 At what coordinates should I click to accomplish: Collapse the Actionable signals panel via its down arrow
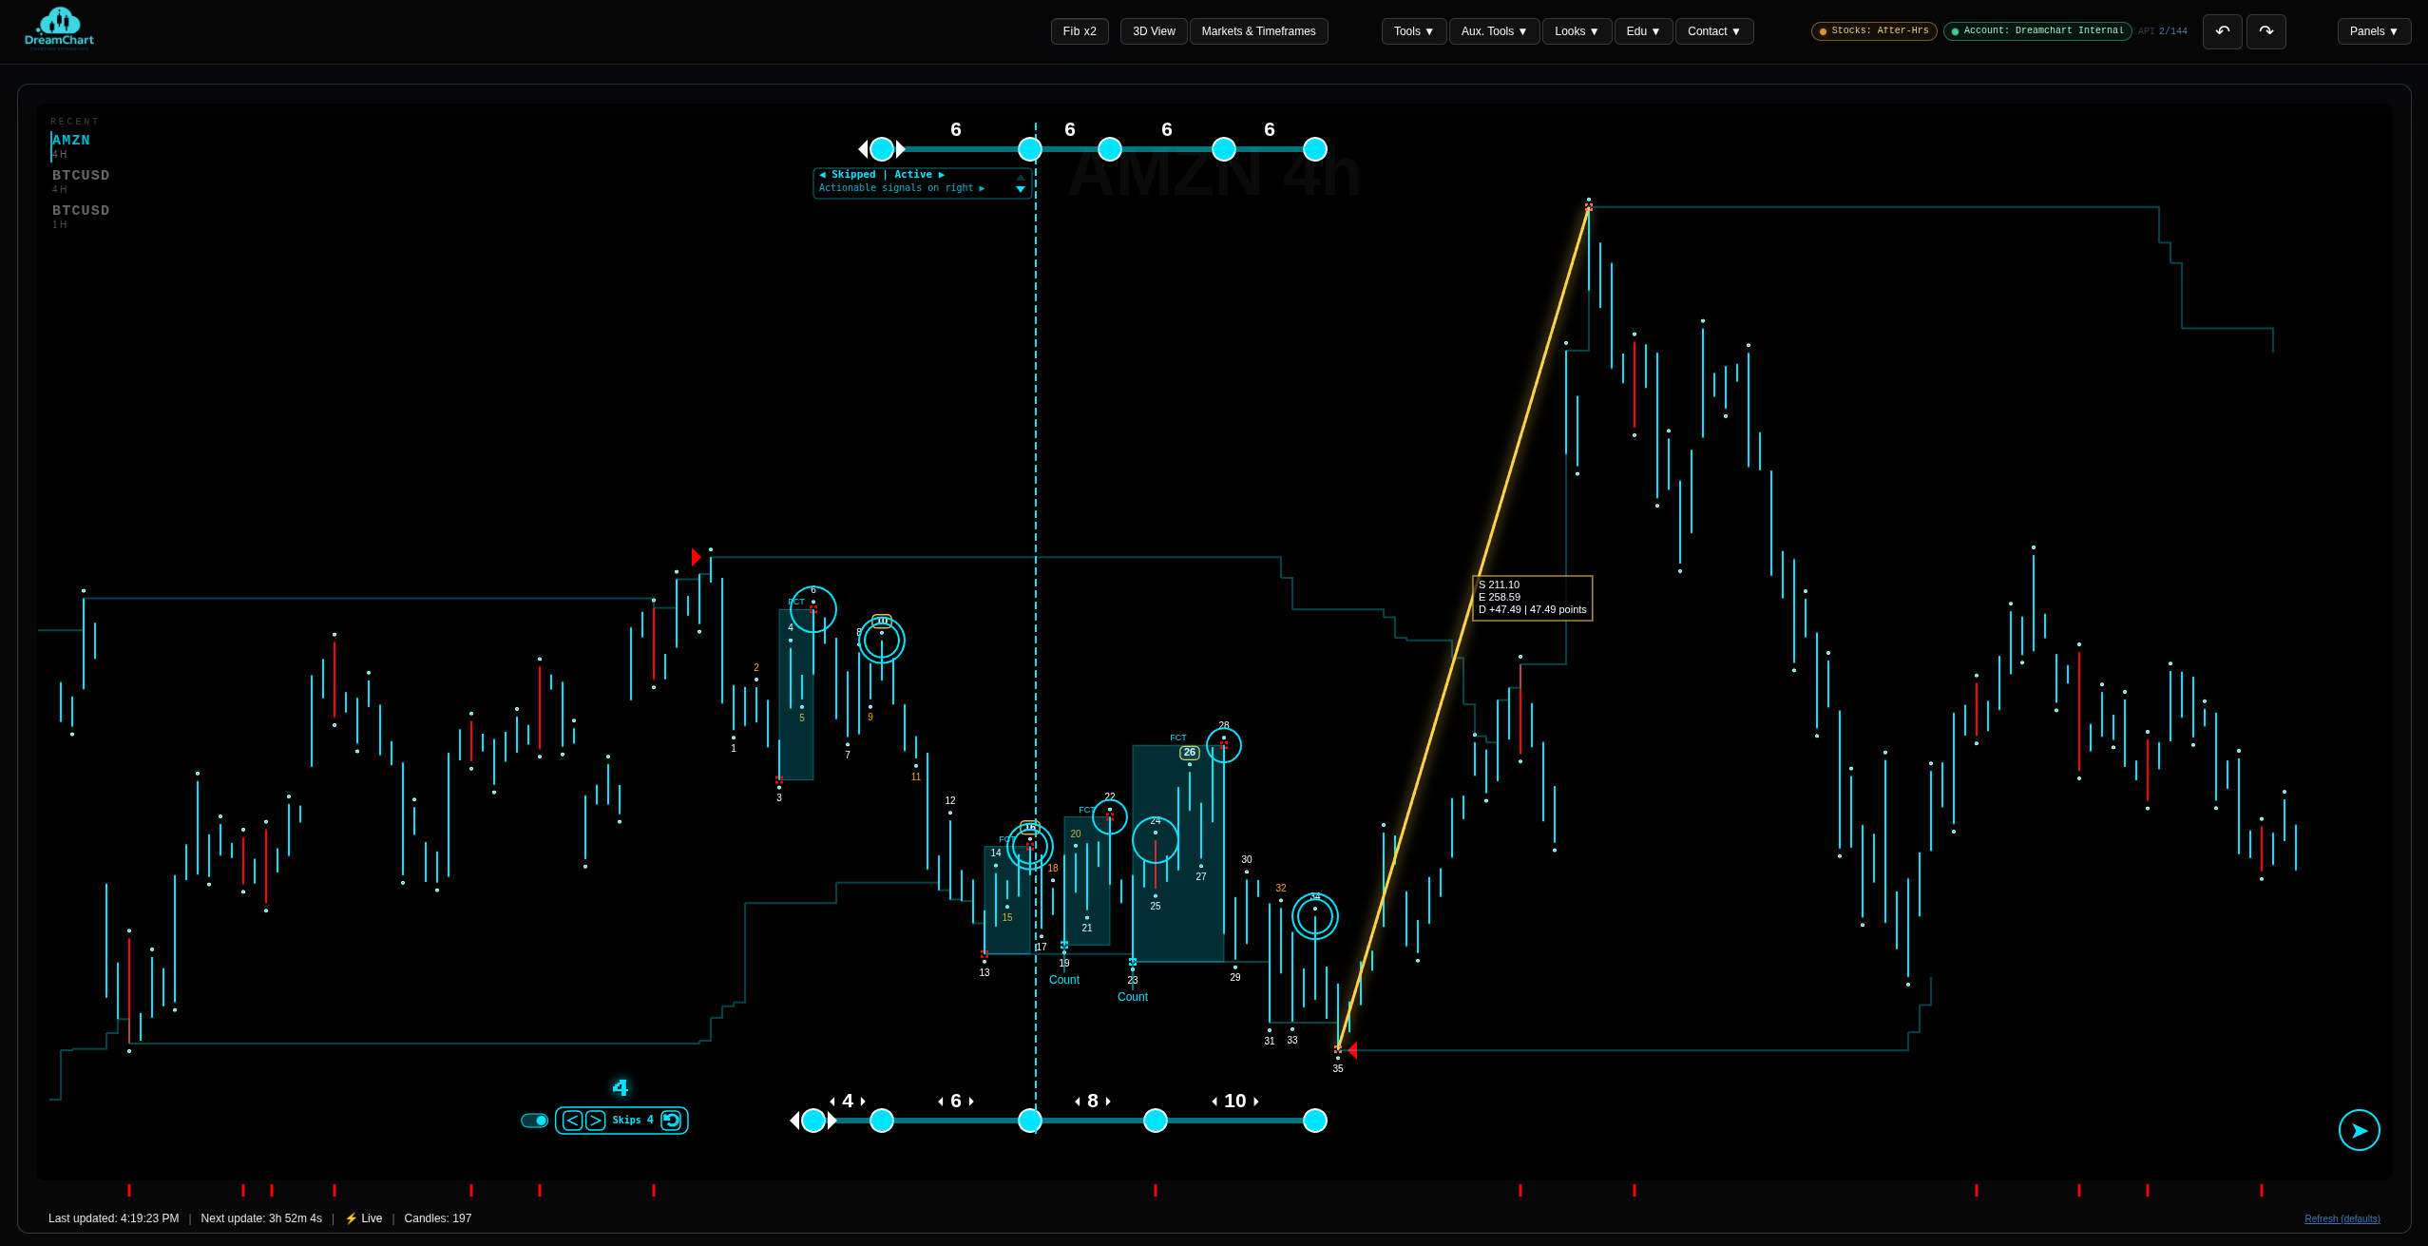[1021, 189]
